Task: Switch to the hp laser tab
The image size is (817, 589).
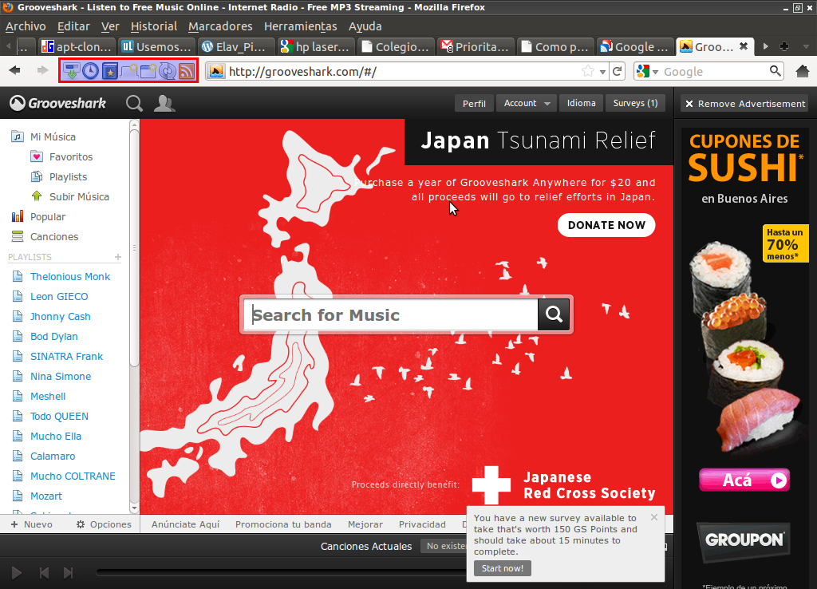Action: (x=316, y=46)
